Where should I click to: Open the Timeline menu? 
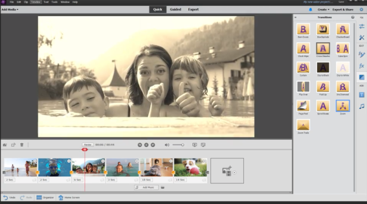36,2
